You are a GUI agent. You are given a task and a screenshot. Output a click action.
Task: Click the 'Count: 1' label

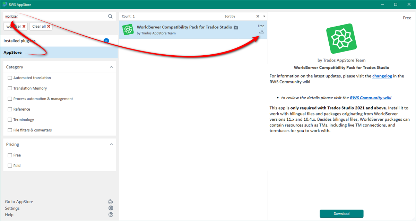coord(128,16)
